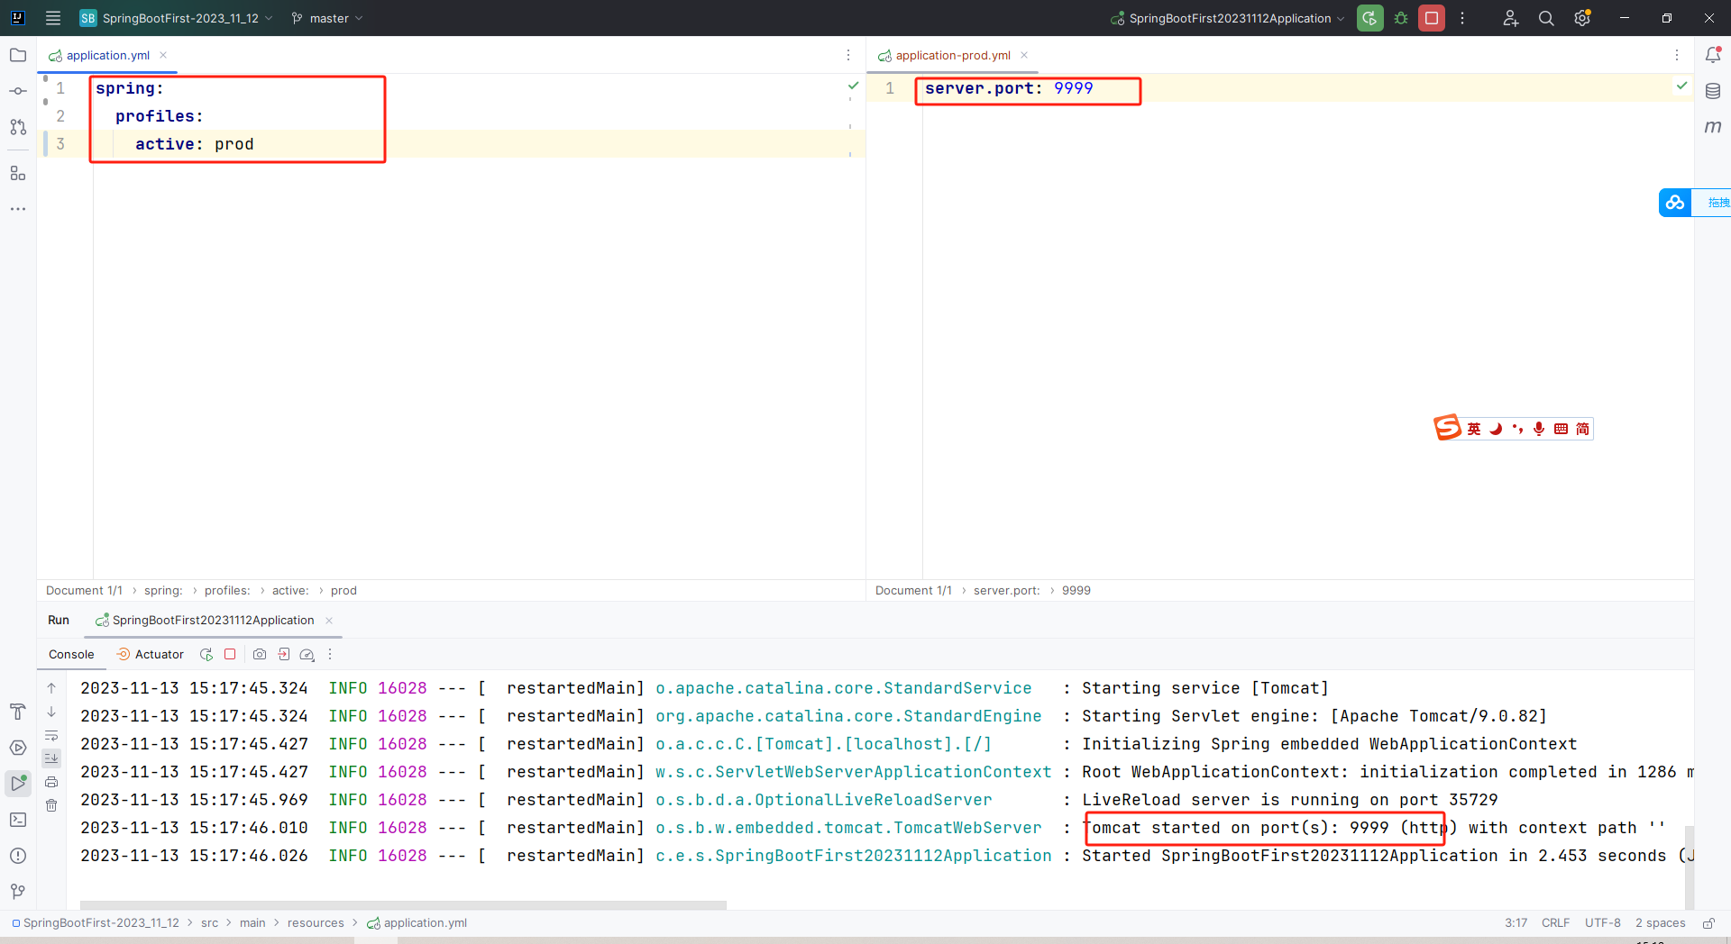Open More Actions menu beside the stop button

tap(1462, 18)
